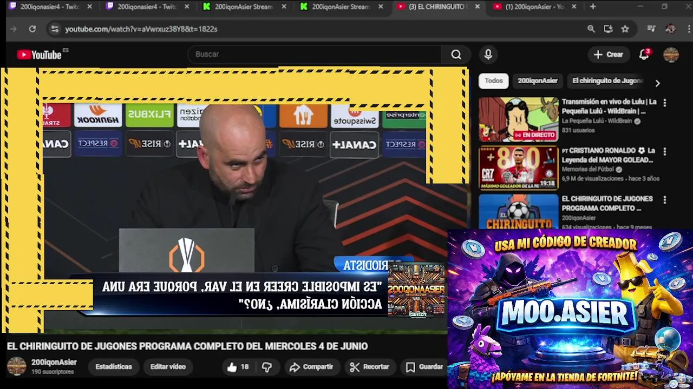Screen dimensions: 693x389
Task: Click Recortar to clip the video
Action: click(x=370, y=367)
